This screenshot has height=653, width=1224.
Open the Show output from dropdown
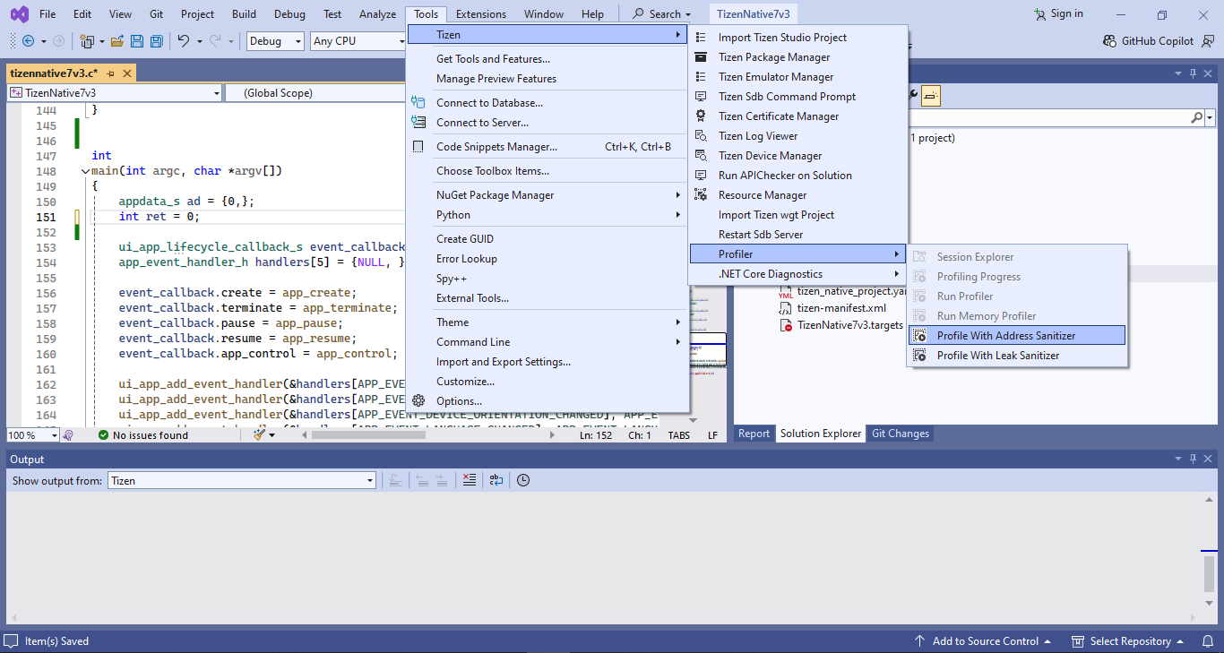(241, 481)
